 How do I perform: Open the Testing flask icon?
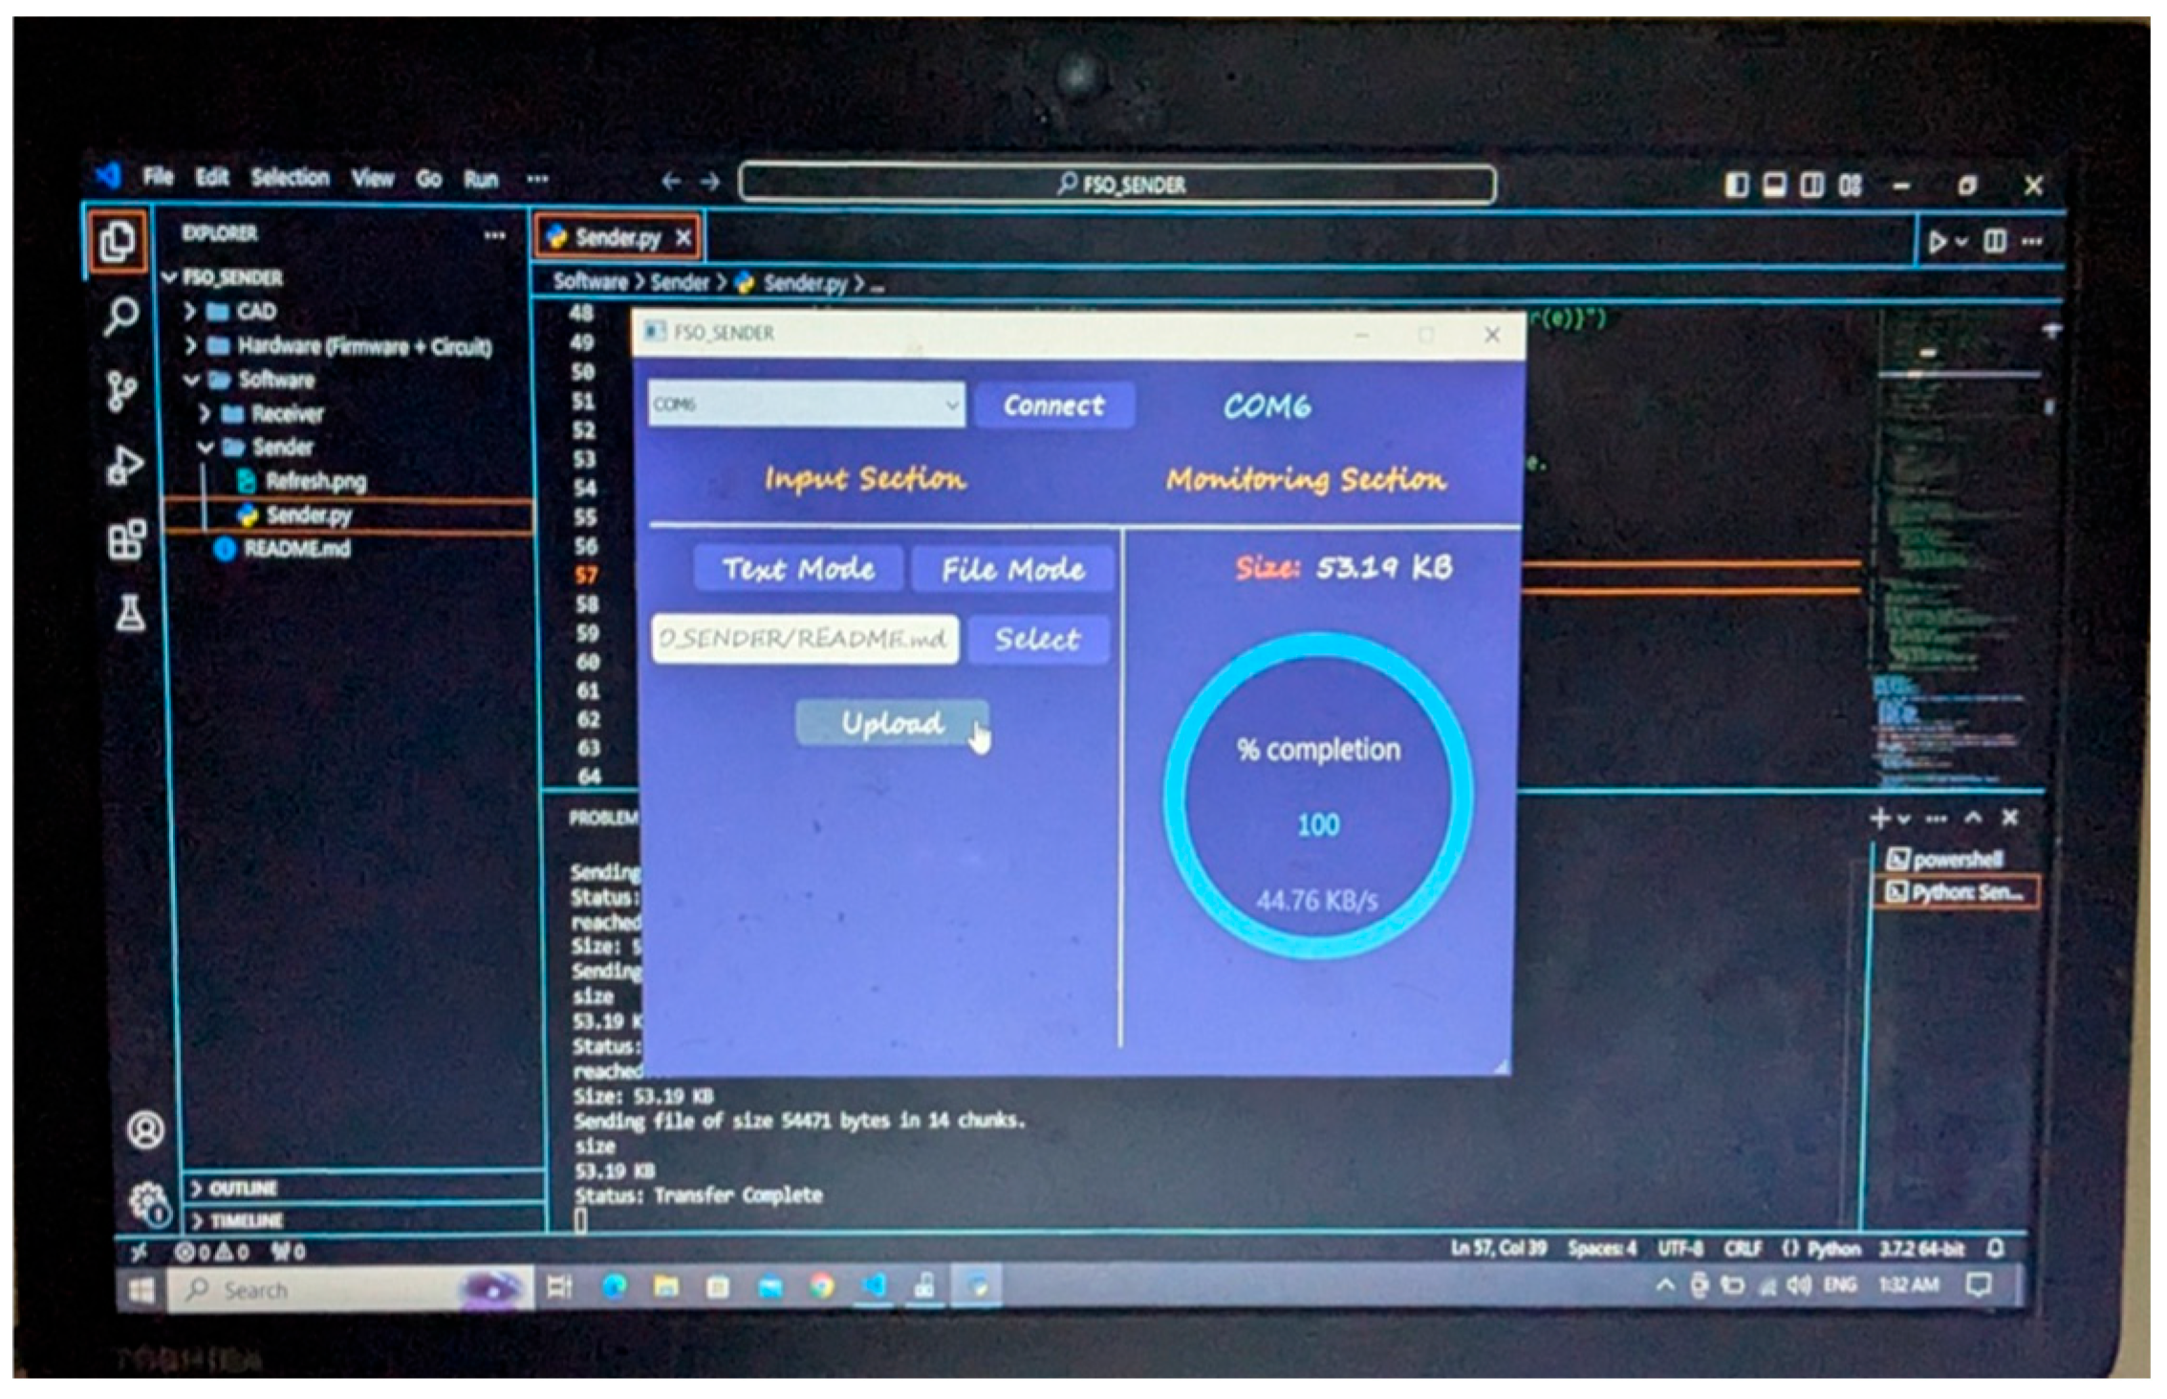coord(130,613)
